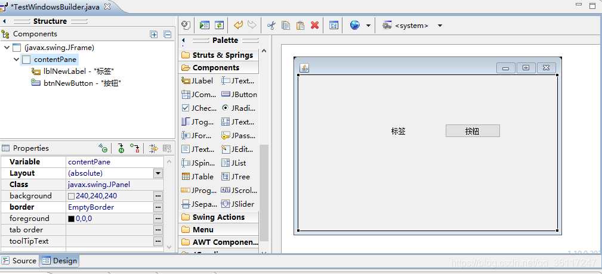Collapse the javax.swing.JFrame tree node
Screen dimensions: 602x274
[x=7, y=48]
